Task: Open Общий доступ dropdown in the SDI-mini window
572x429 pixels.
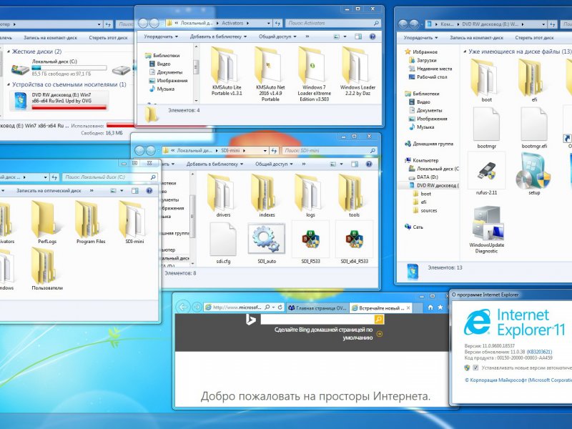Action: 274,164
